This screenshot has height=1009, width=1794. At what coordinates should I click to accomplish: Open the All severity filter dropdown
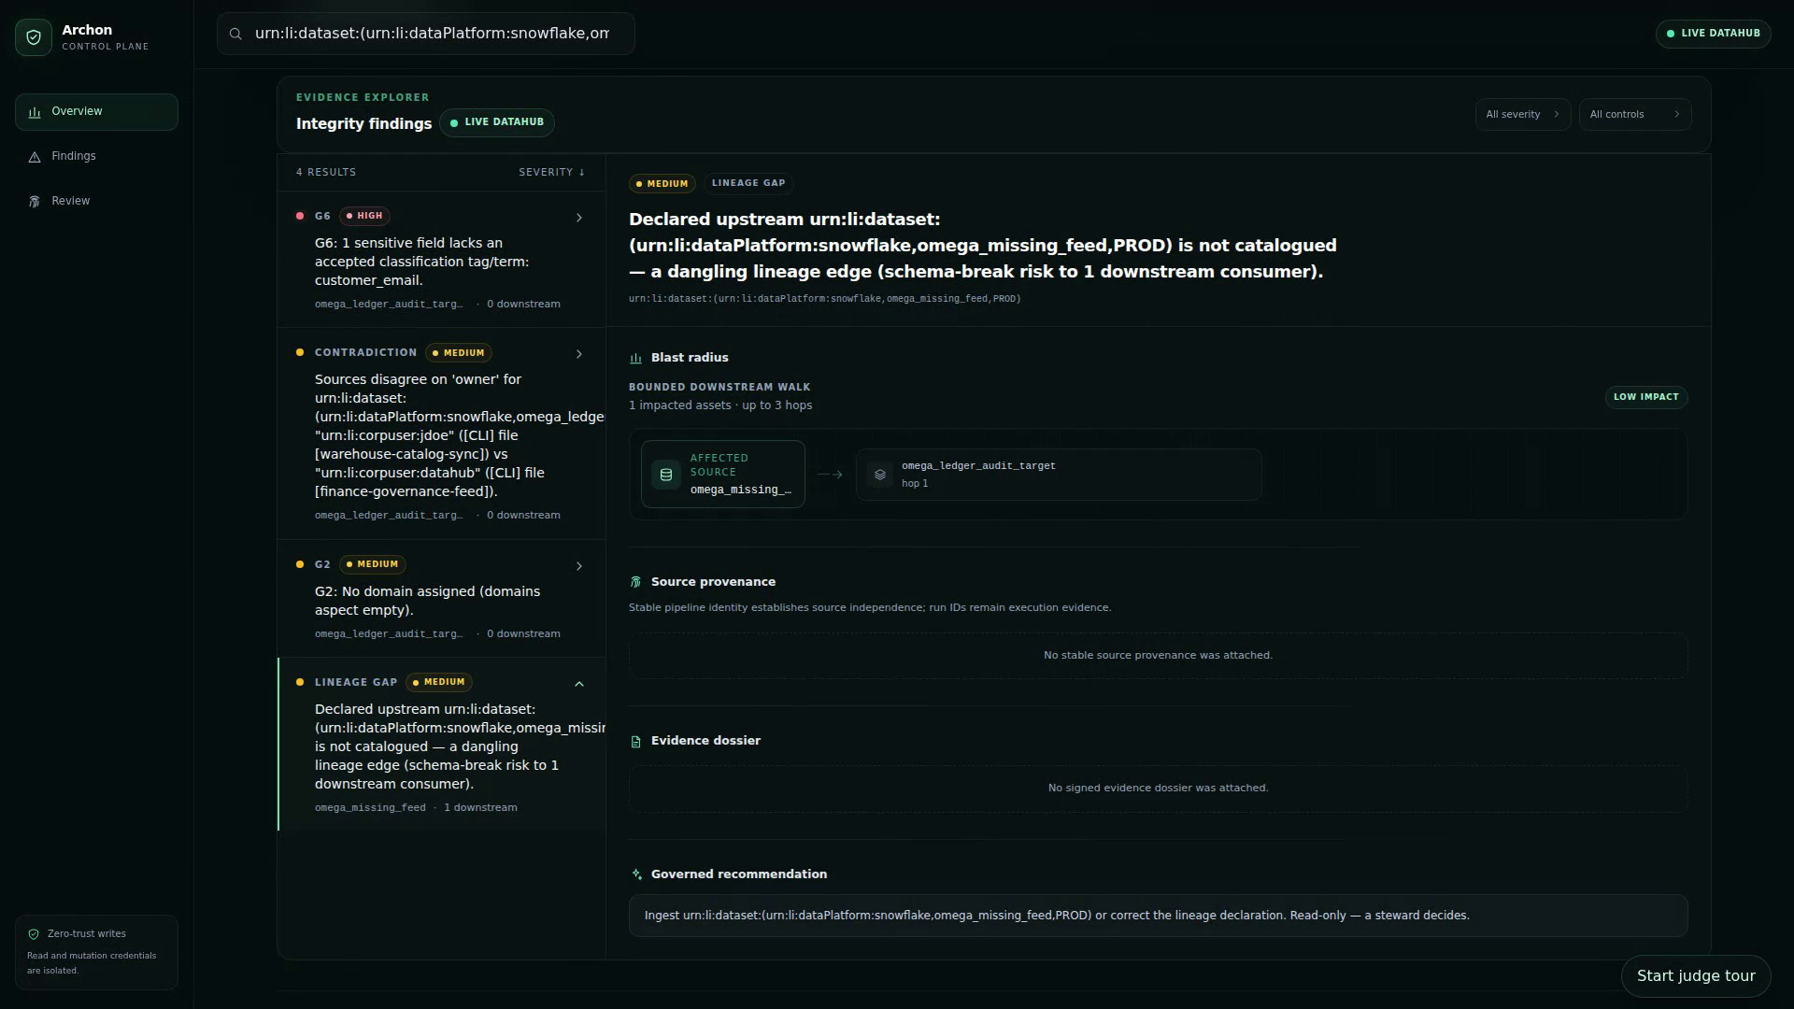click(1523, 115)
